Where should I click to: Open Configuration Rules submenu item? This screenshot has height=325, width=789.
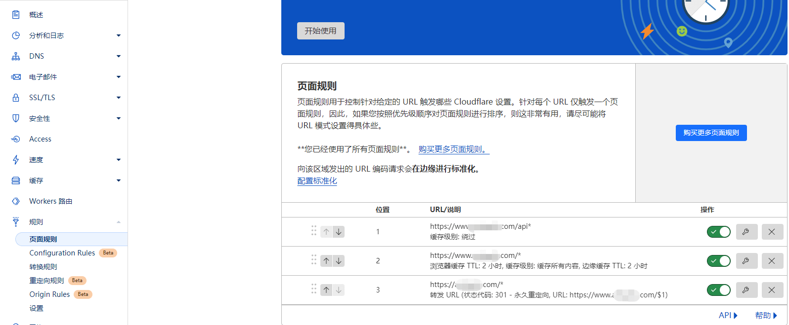click(62, 253)
